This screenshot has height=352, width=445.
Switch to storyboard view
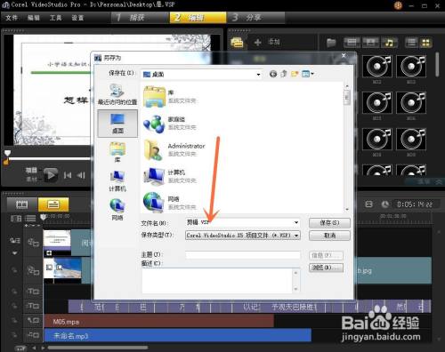tap(22, 204)
